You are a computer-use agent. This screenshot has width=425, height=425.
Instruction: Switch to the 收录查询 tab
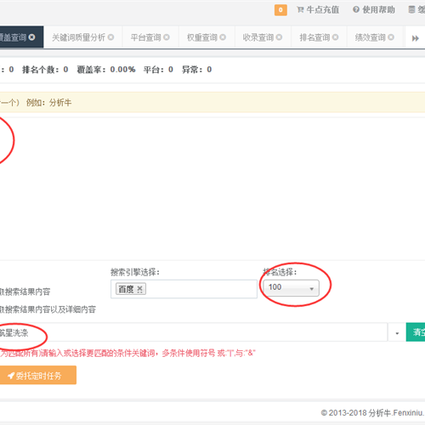pyautogui.click(x=258, y=37)
